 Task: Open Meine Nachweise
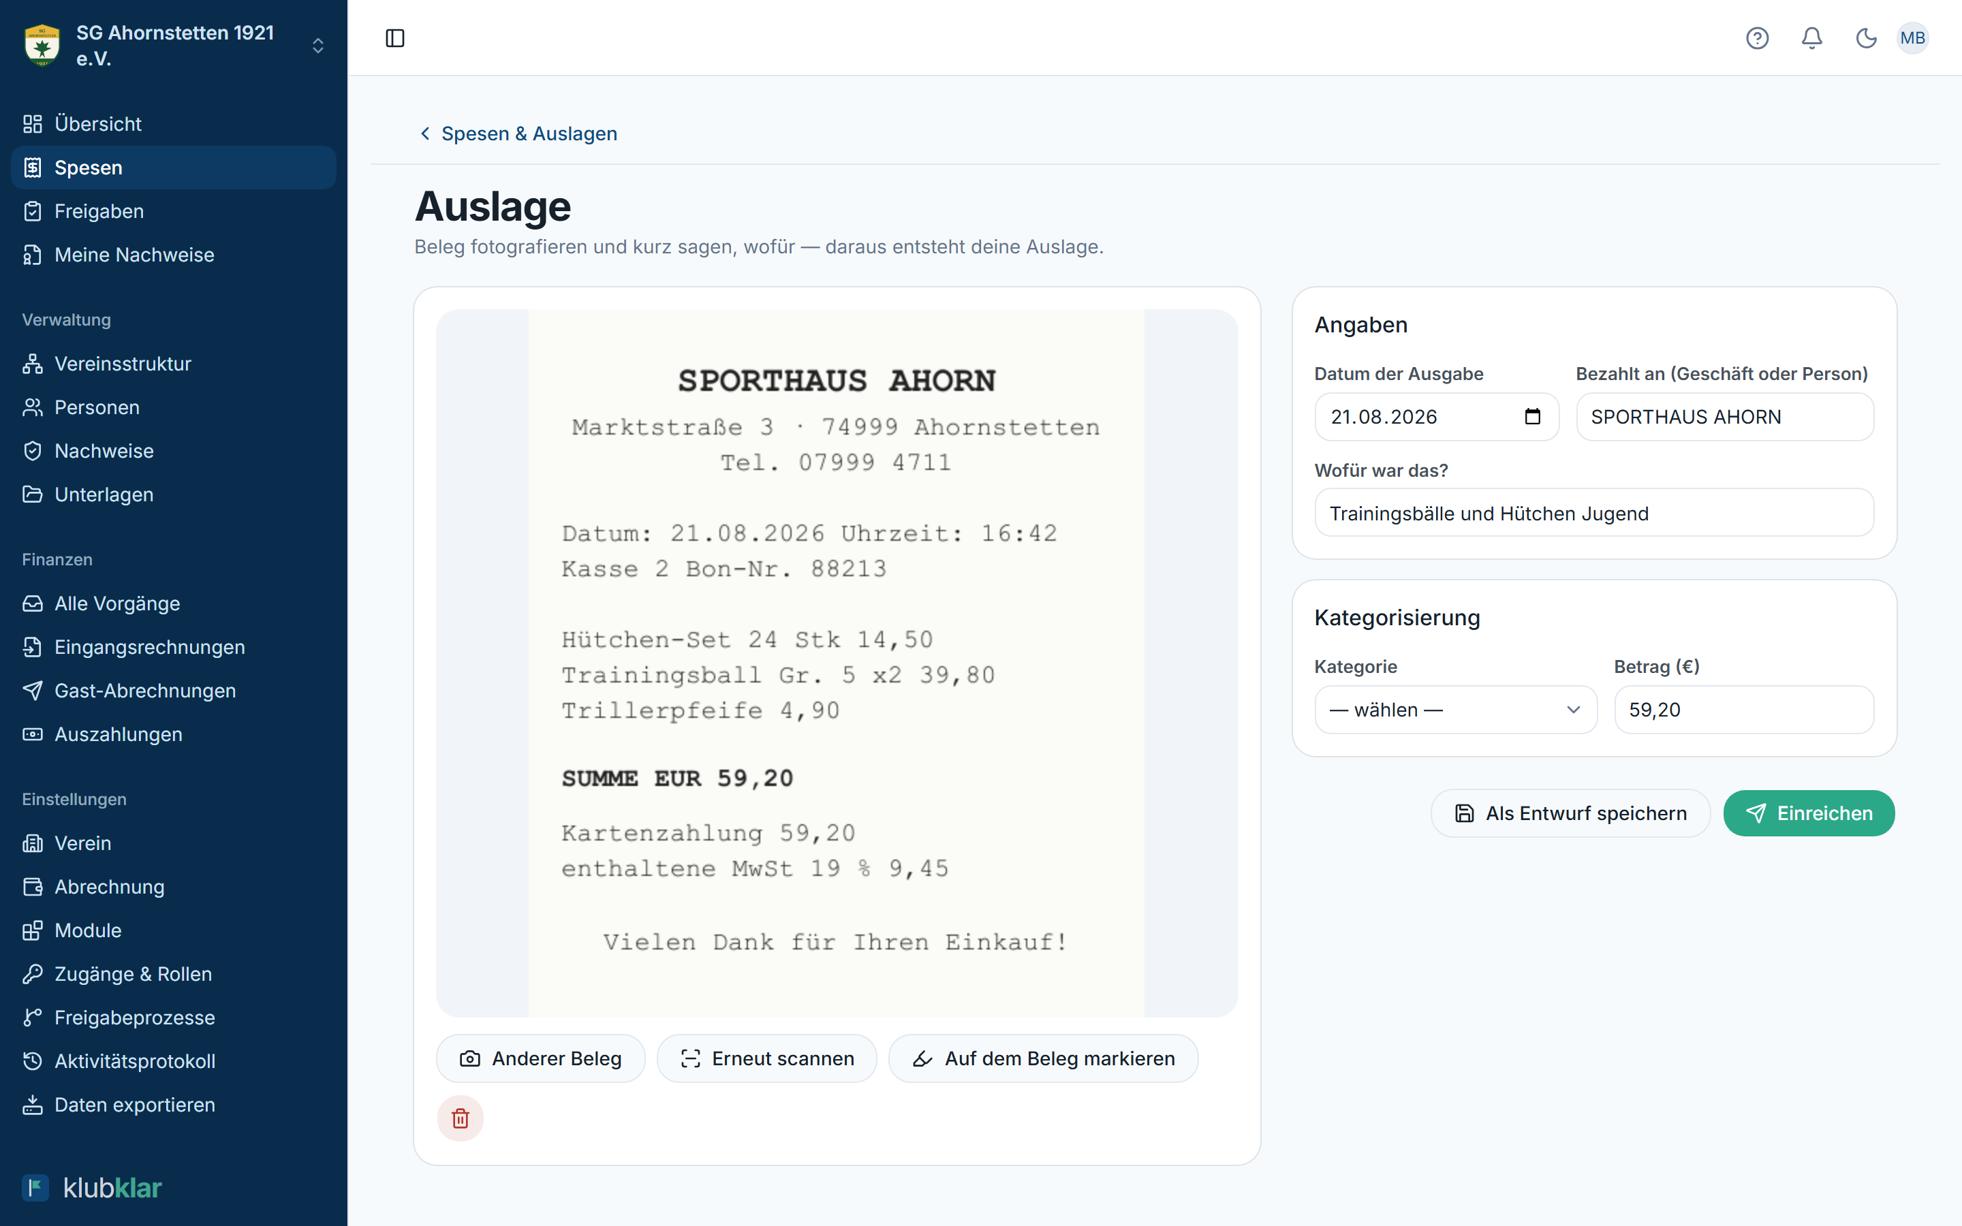pos(174,255)
